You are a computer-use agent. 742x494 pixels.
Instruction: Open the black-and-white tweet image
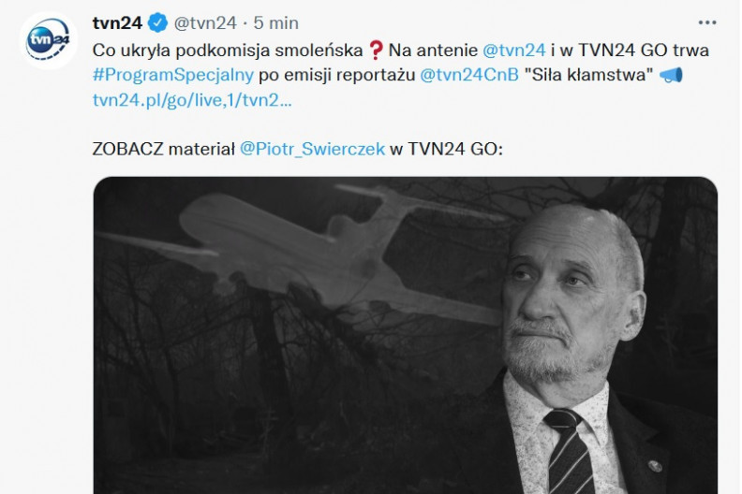pyautogui.click(x=406, y=336)
